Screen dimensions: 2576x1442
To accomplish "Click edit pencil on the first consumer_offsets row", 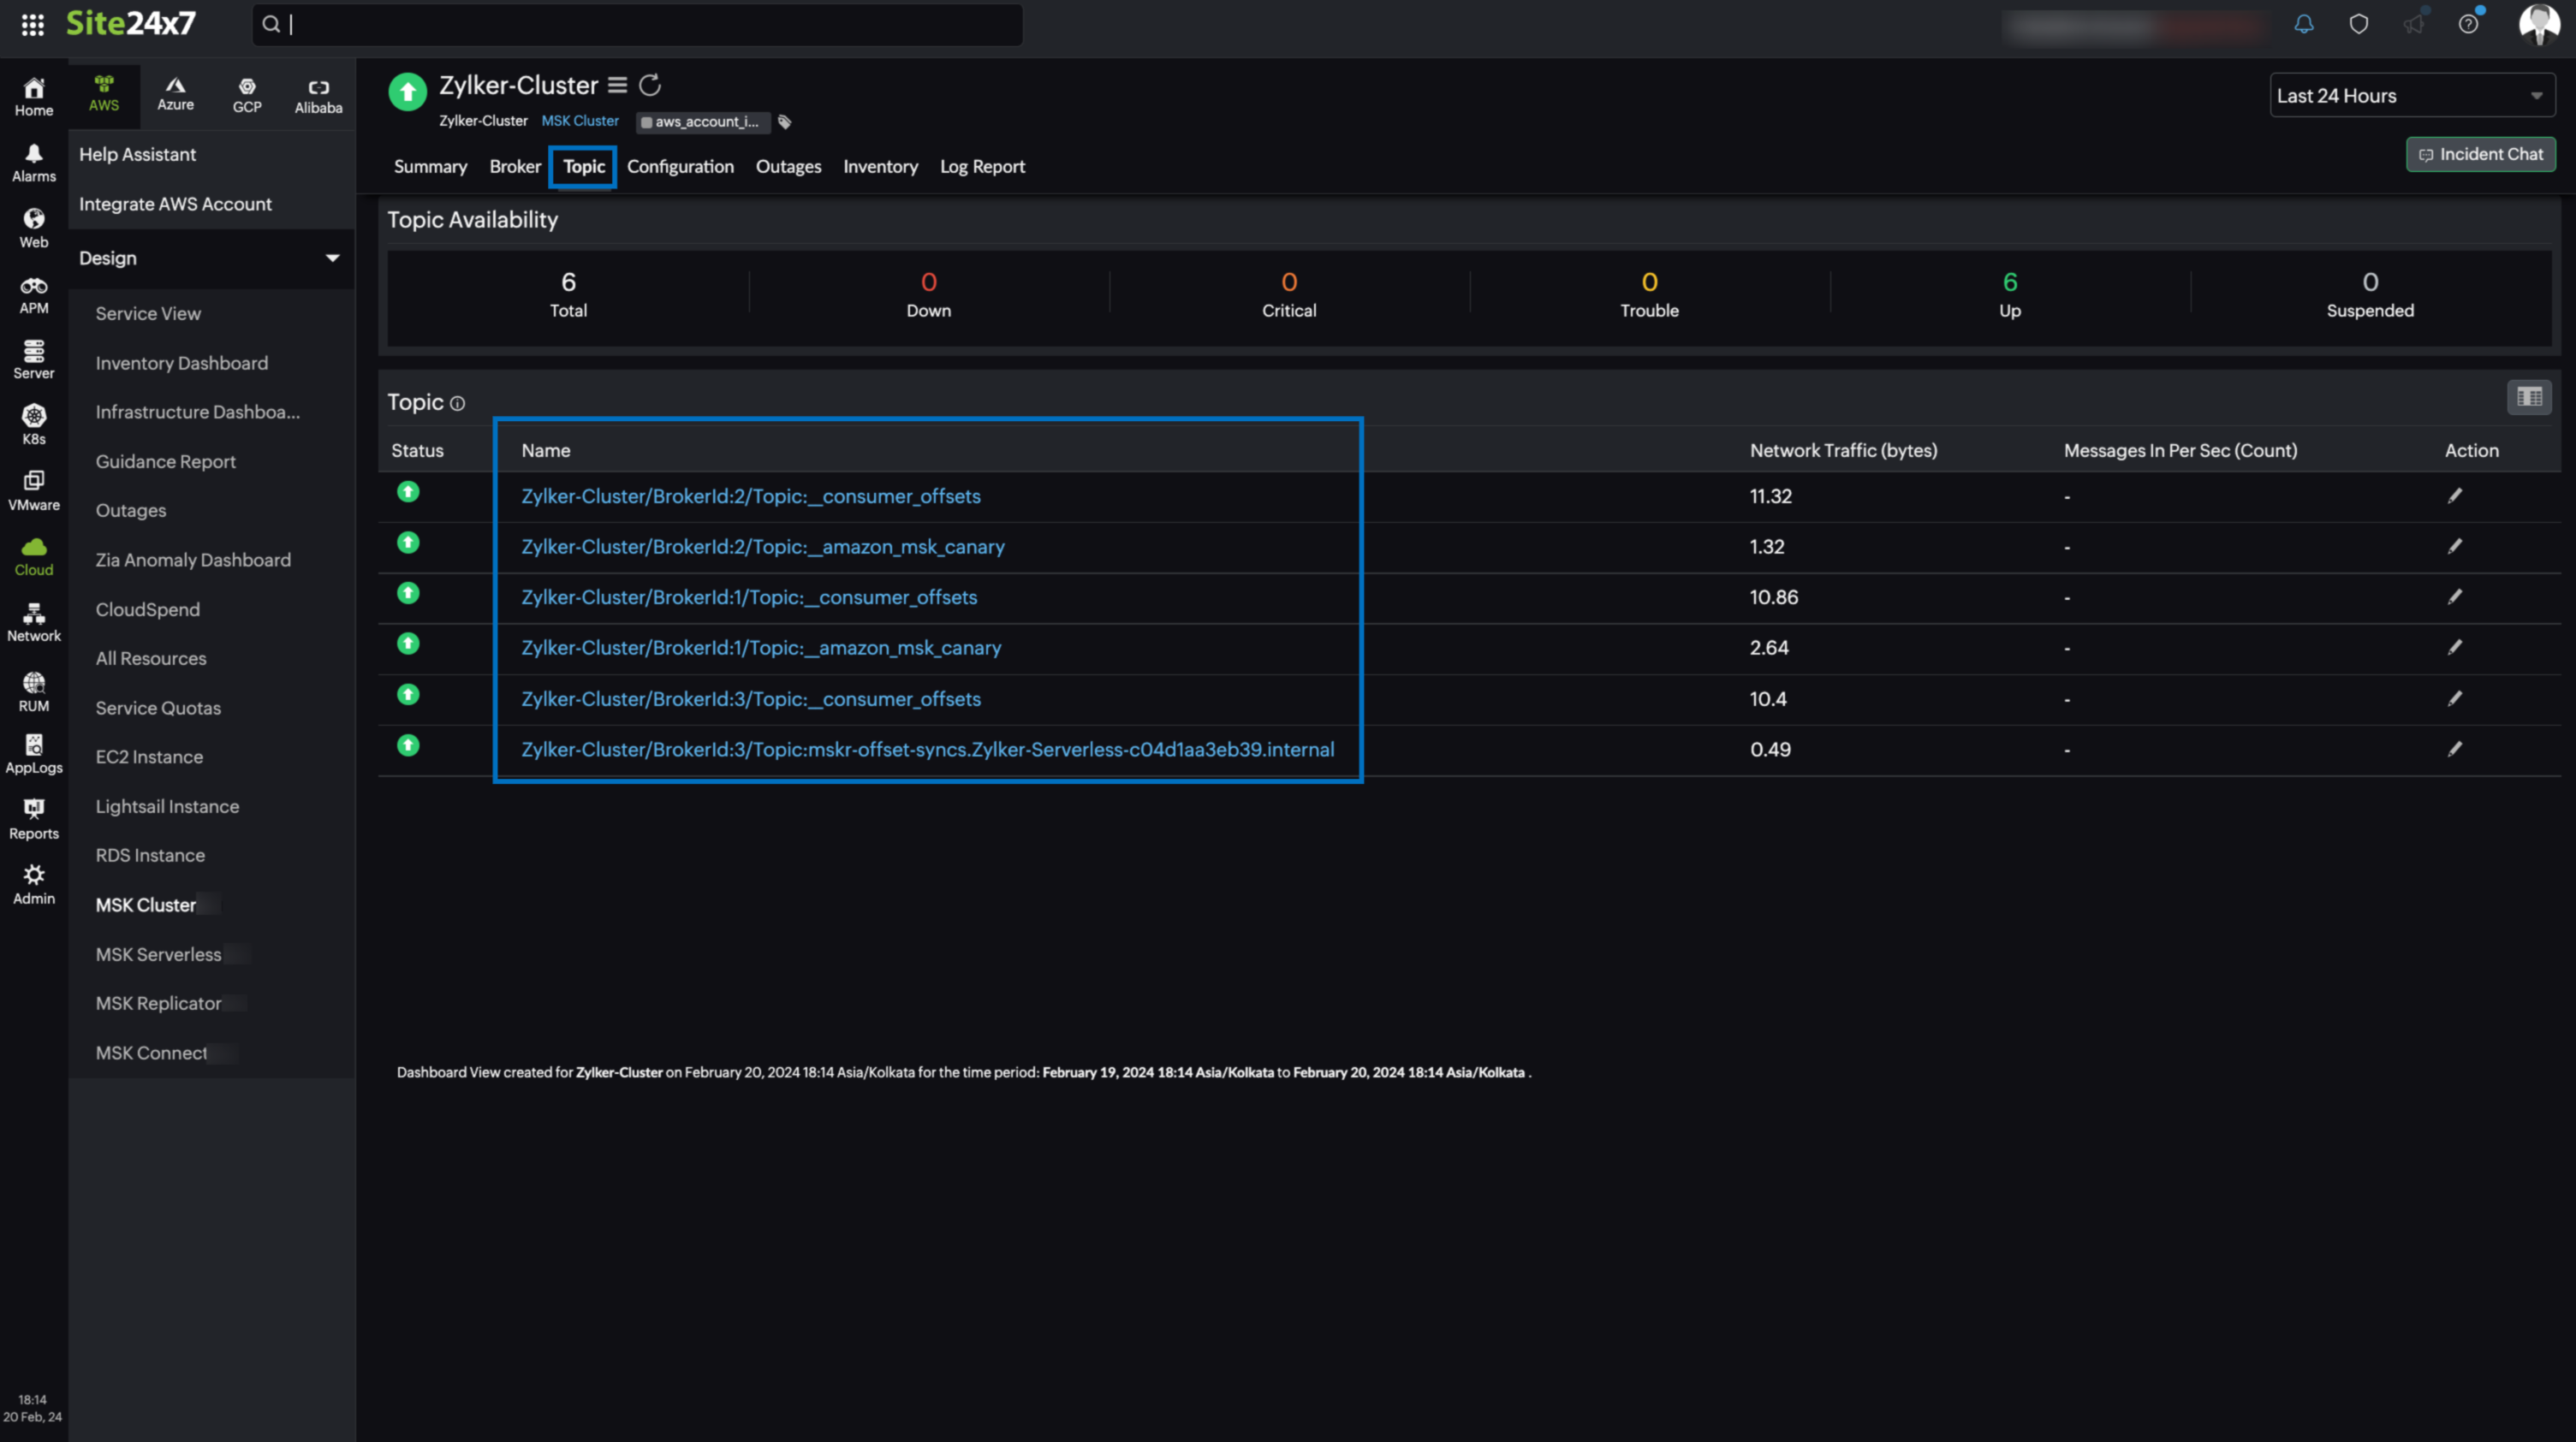I will (x=2456, y=496).
